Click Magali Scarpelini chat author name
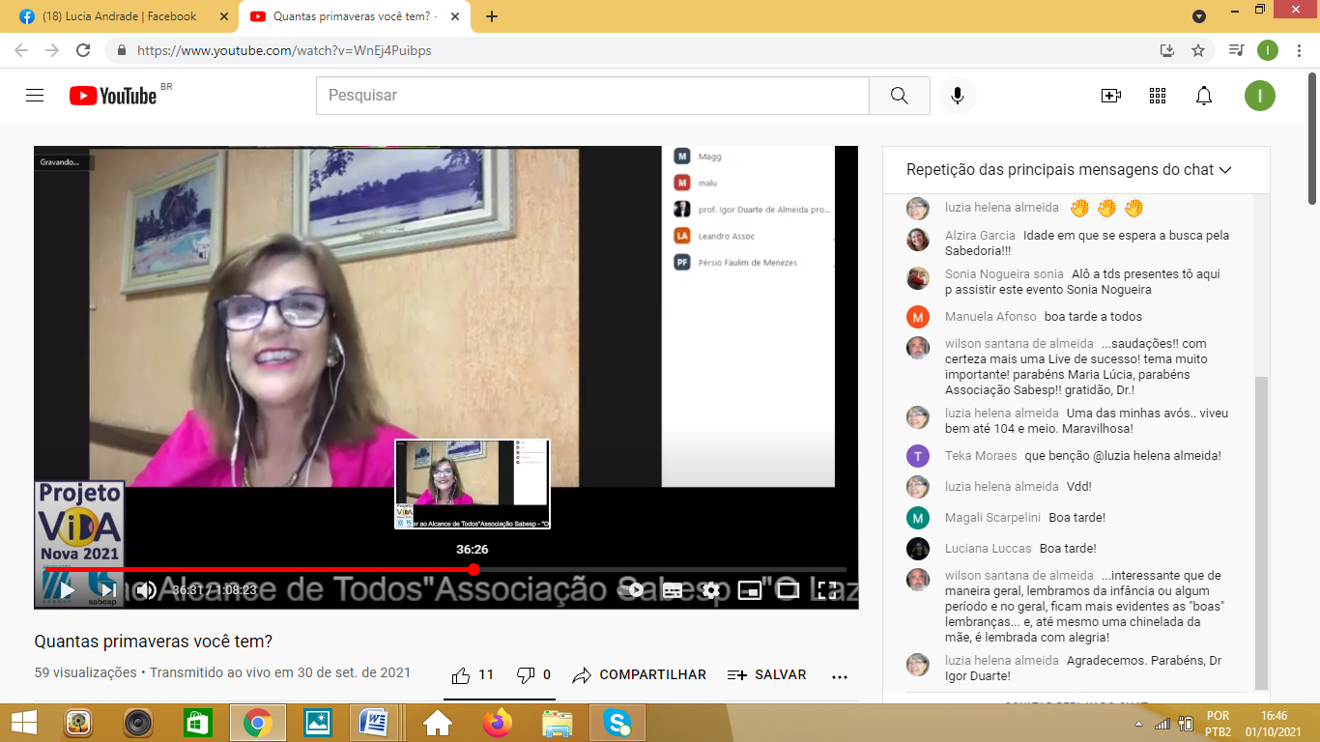This screenshot has height=742, width=1320. click(x=992, y=518)
